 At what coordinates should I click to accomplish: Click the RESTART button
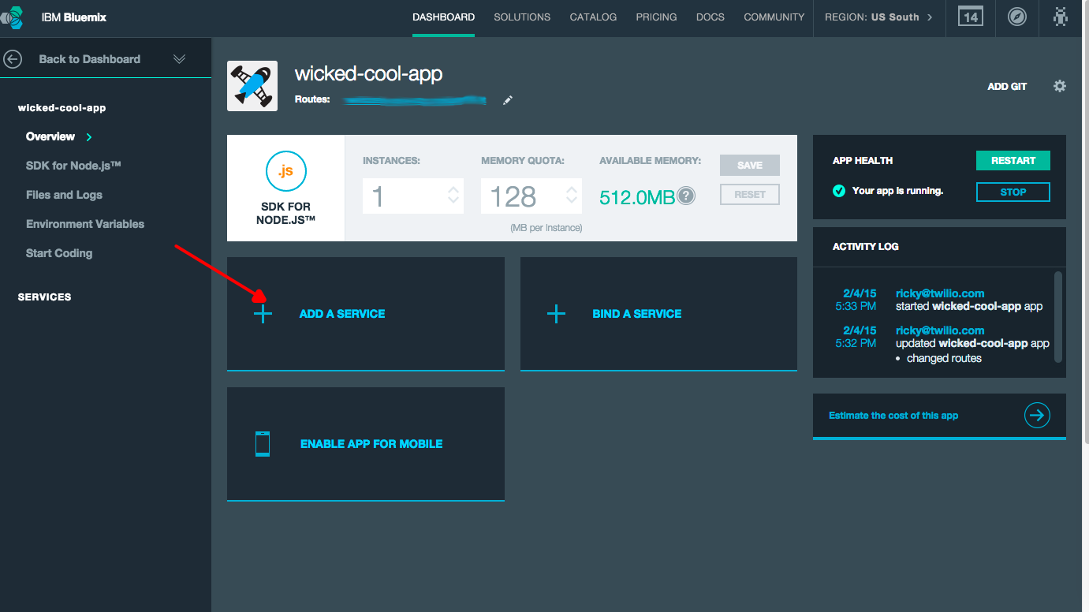coord(1013,160)
